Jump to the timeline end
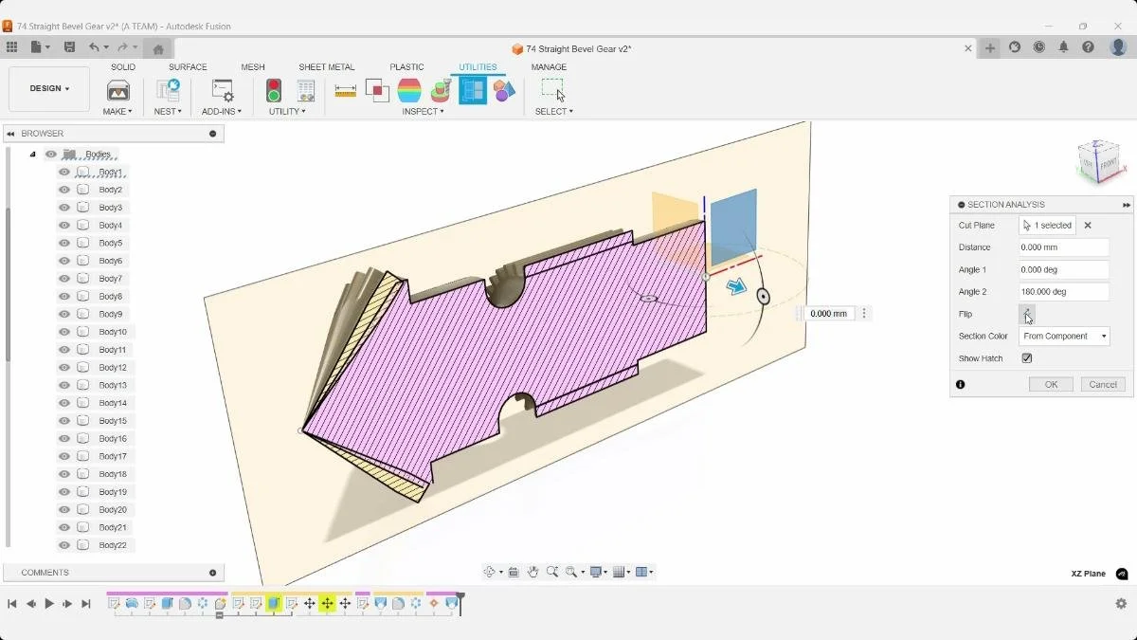Image resolution: width=1137 pixels, height=640 pixels. coord(86,603)
